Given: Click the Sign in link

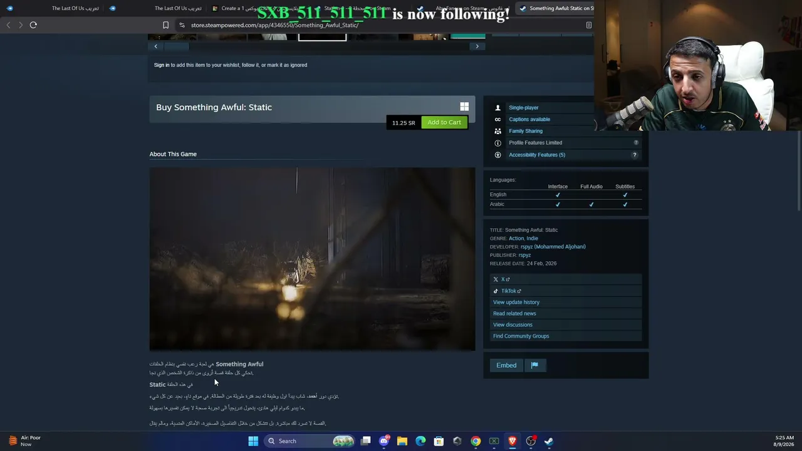Looking at the screenshot, I should (x=162, y=65).
